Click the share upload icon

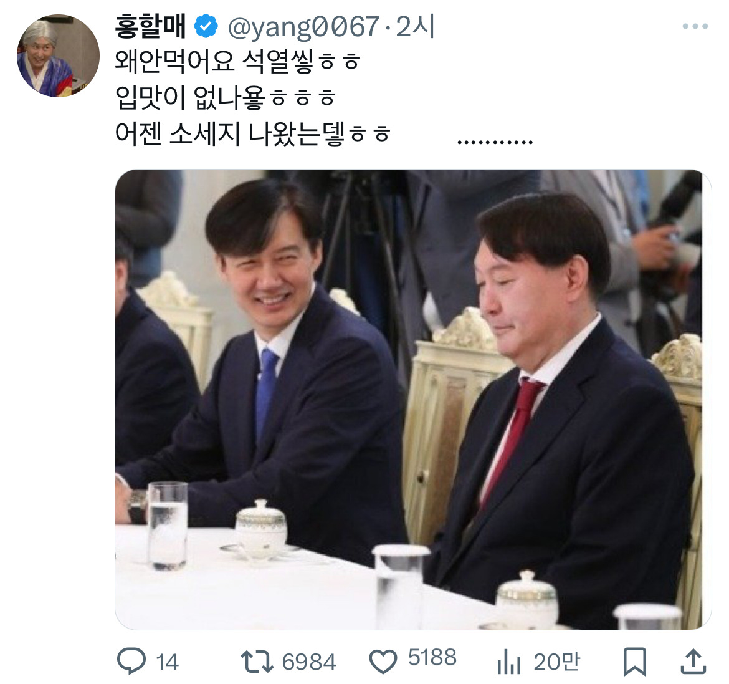tap(693, 662)
